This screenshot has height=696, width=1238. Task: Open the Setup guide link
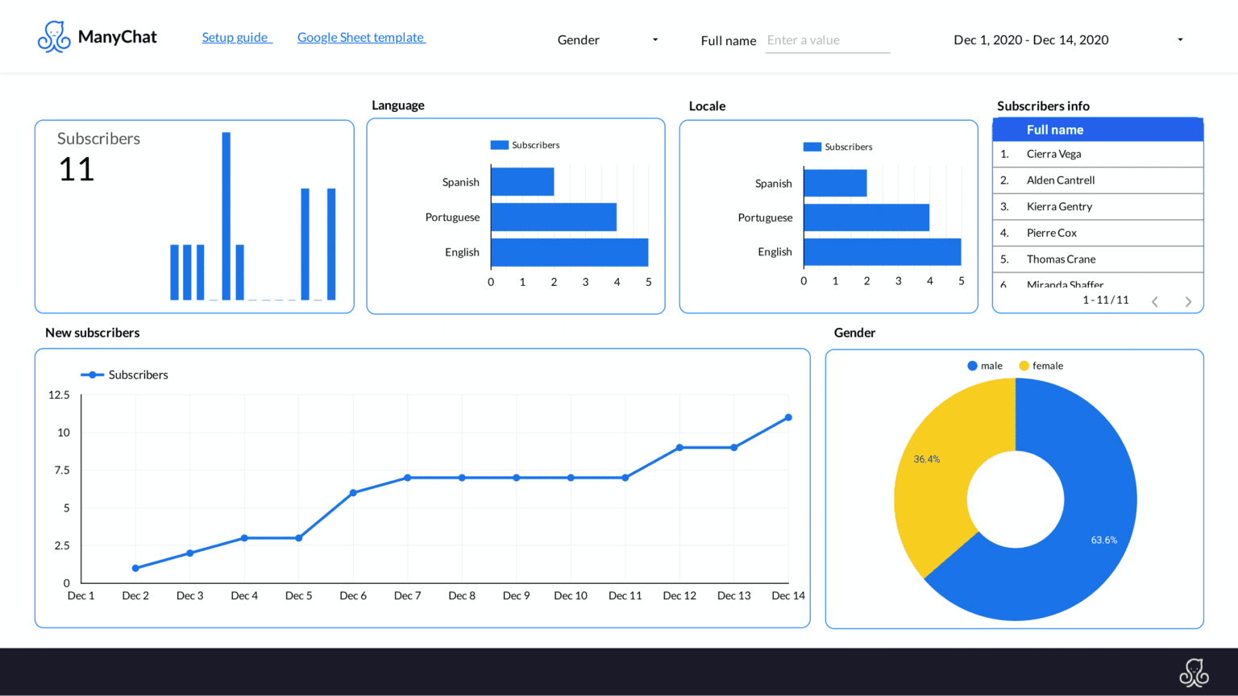coord(236,37)
